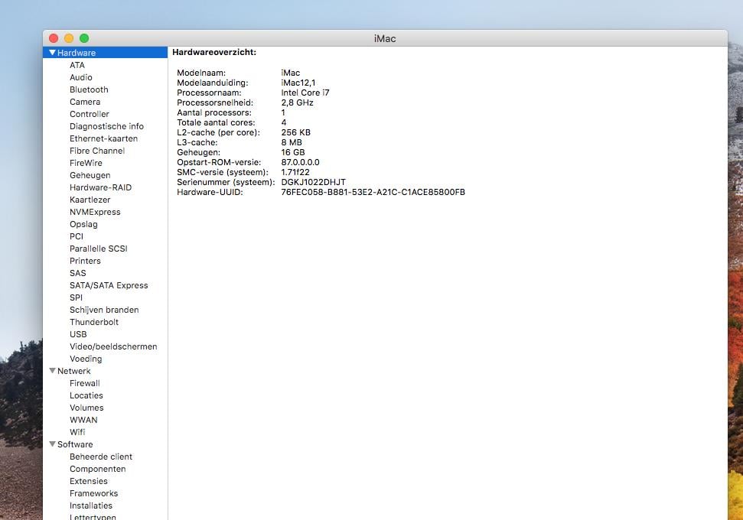This screenshot has width=743, height=520.
Task: Open Volumes under Netwerk
Action: coord(86,408)
